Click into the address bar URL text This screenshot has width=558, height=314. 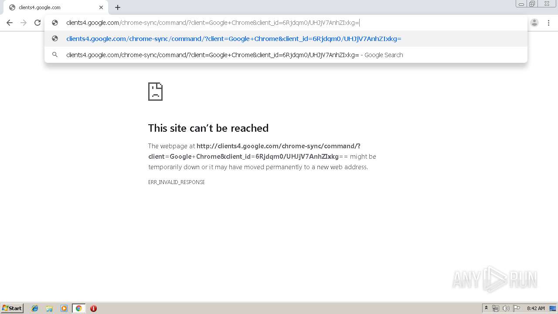[x=213, y=23]
